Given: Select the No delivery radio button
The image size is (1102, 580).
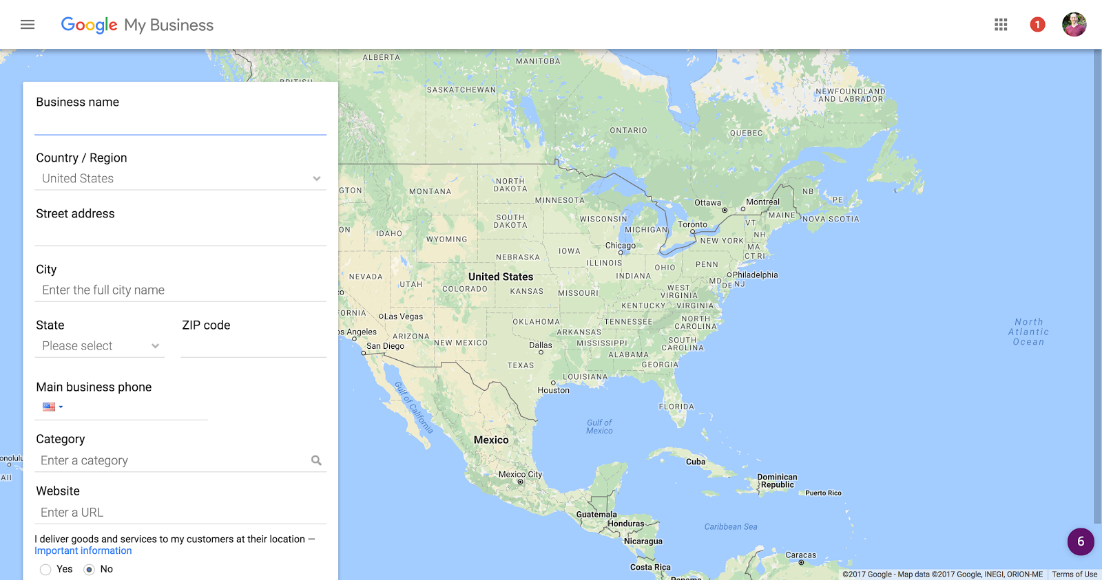Looking at the screenshot, I should [89, 569].
